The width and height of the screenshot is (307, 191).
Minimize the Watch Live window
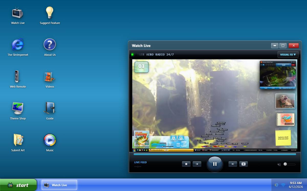(275, 46)
